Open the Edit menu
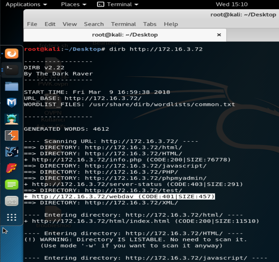Viewport: 279px width, 262px height. [x=50, y=24]
